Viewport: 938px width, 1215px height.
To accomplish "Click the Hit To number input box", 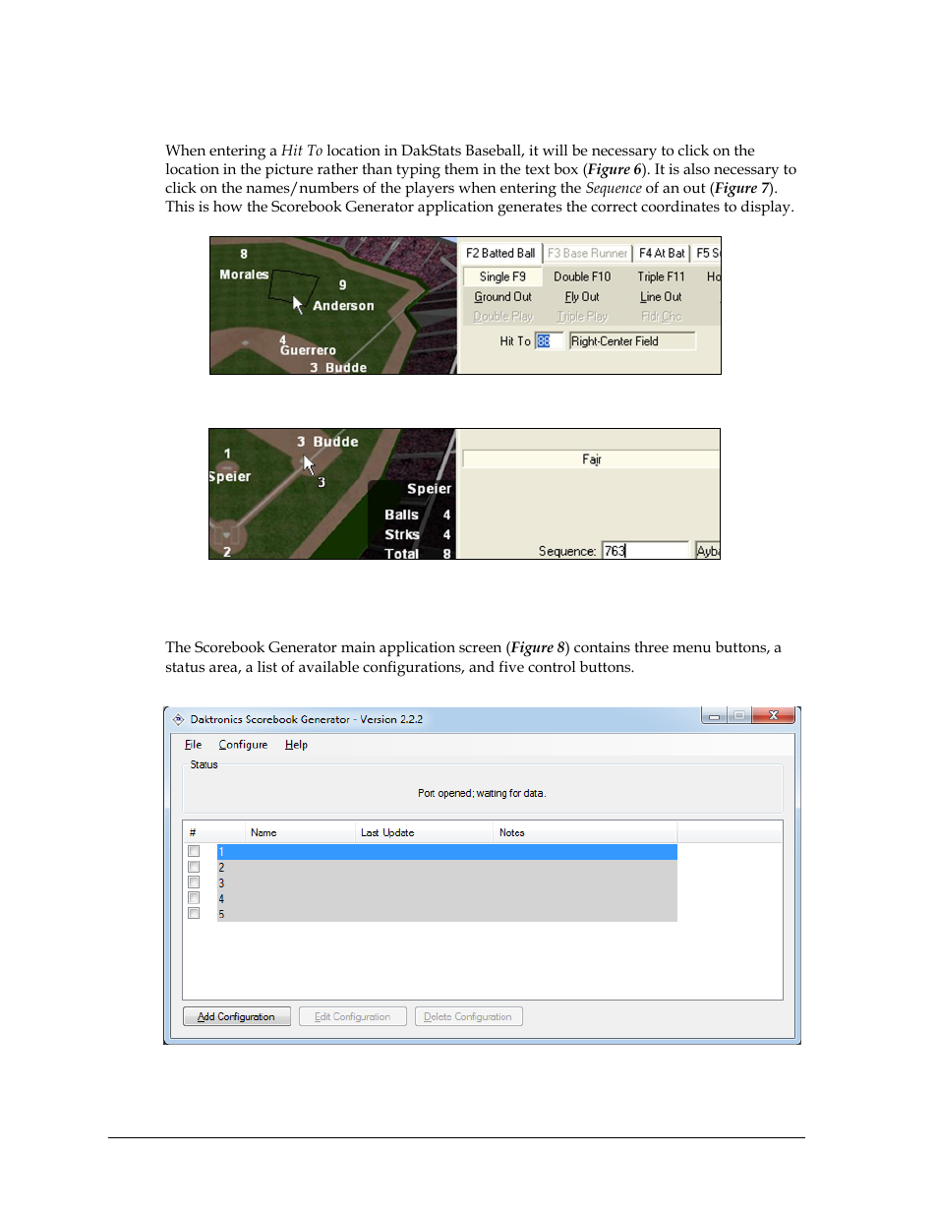I will click(x=549, y=341).
